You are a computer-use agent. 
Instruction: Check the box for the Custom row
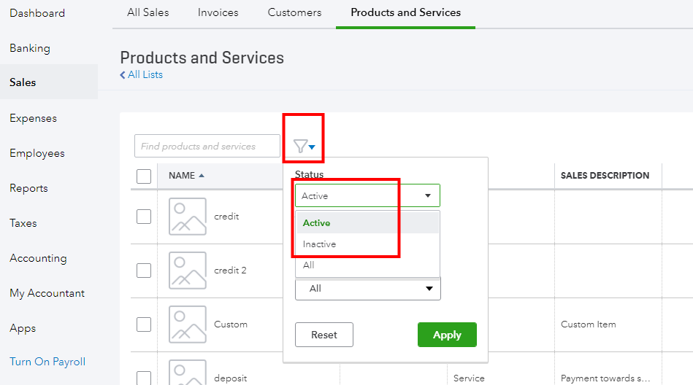144,324
